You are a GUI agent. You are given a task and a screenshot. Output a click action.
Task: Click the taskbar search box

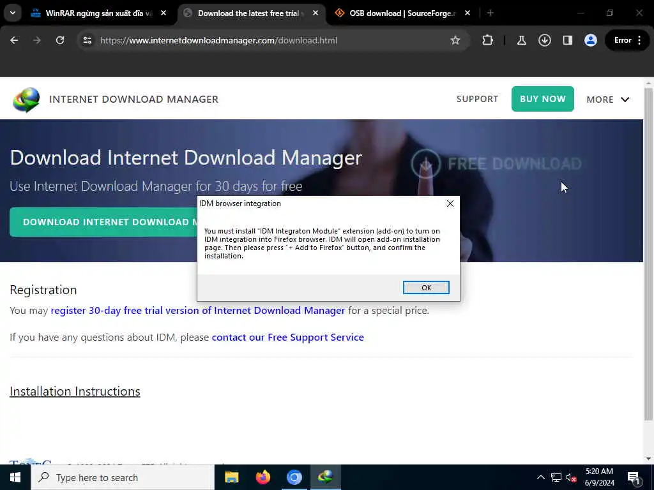[x=123, y=477]
